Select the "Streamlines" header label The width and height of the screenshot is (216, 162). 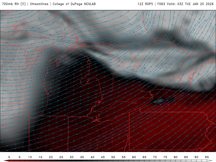pos(39,4)
